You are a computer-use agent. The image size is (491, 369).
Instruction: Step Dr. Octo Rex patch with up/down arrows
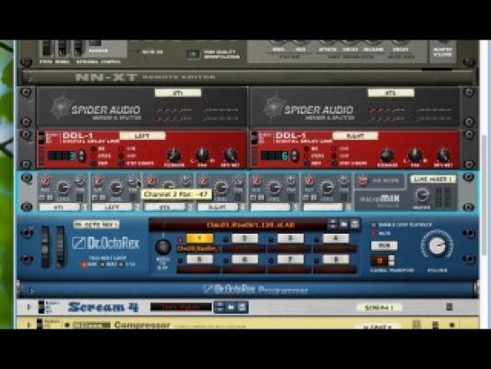pos(332,224)
